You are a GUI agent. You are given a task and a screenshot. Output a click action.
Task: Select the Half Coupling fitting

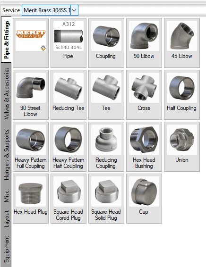182,95
